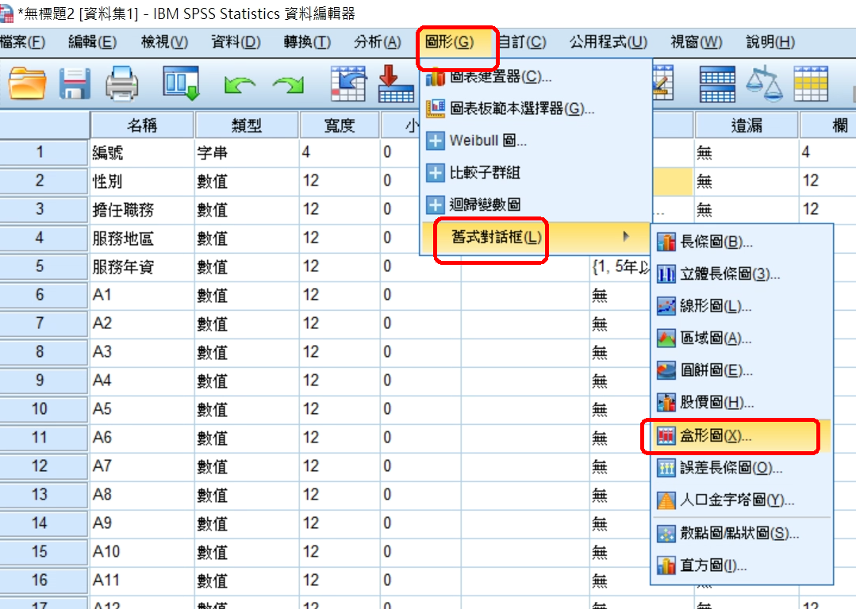The image size is (856, 609).
Task: Click the Go to case toolbar icon
Action: click(347, 82)
